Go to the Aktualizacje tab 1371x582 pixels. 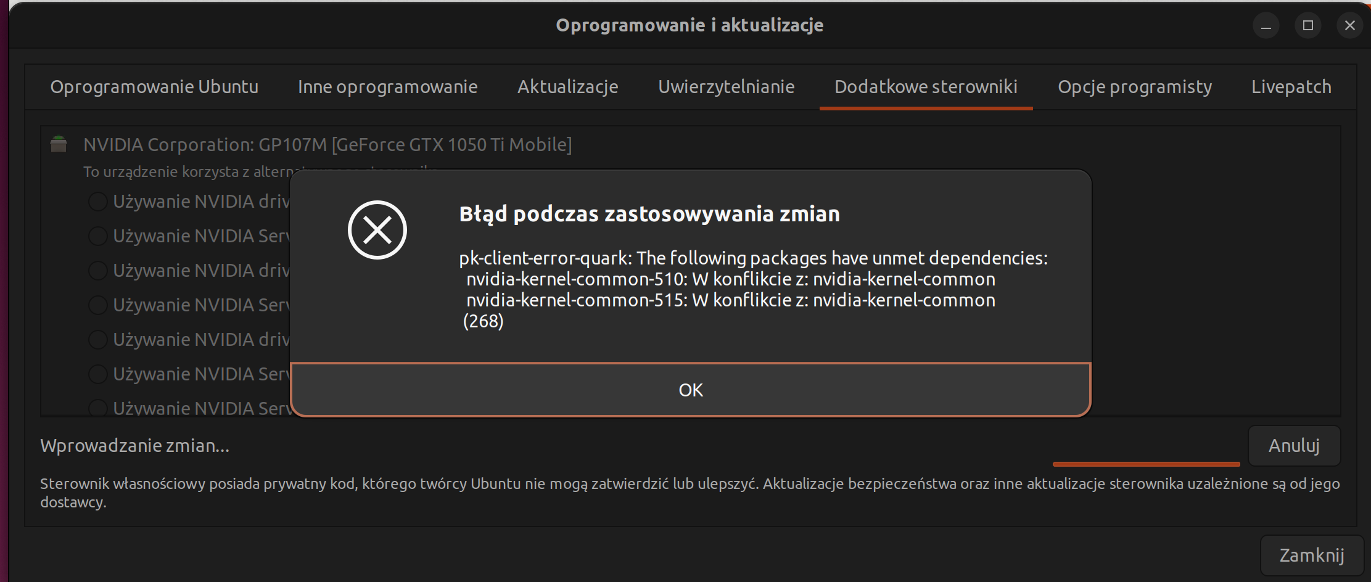[x=568, y=87]
